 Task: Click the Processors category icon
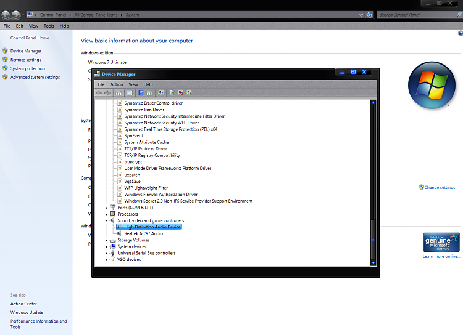(112, 214)
